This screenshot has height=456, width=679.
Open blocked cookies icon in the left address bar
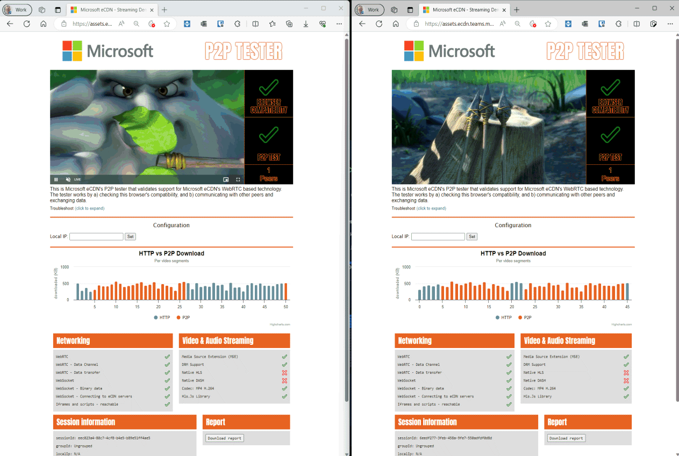tap(152, 24)
